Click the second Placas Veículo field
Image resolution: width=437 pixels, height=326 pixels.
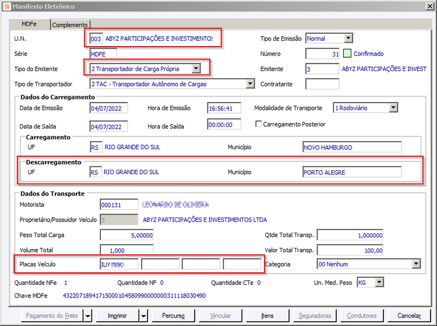[160, 264]
